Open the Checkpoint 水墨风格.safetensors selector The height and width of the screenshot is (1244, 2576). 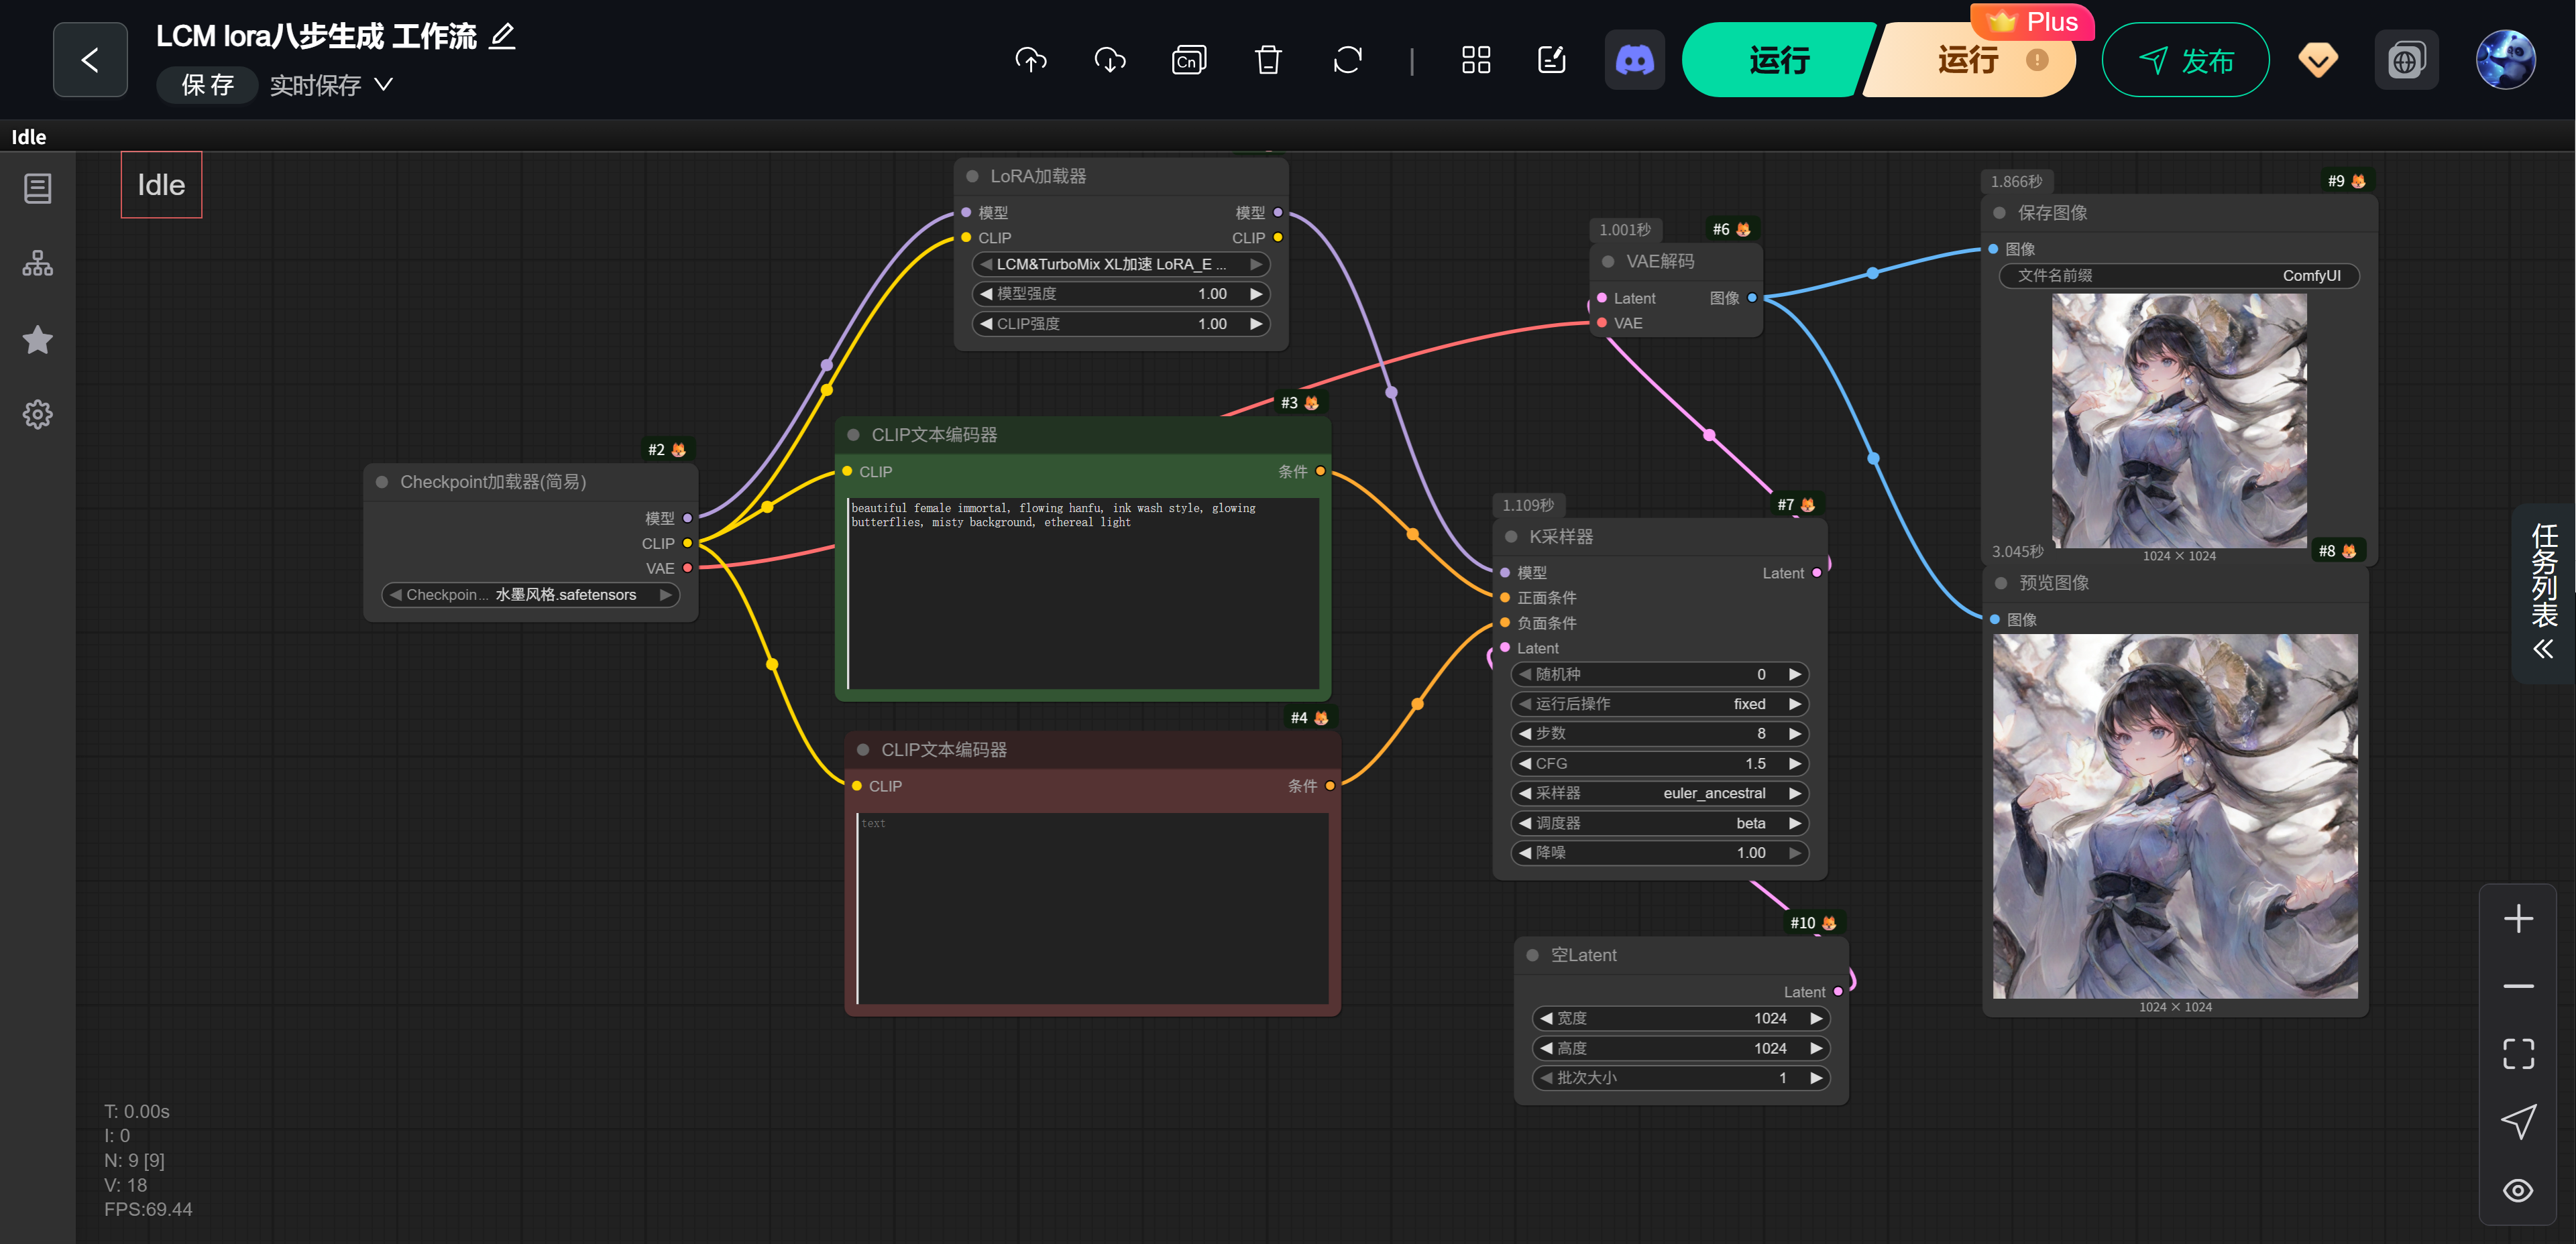[x=530, y=595]
